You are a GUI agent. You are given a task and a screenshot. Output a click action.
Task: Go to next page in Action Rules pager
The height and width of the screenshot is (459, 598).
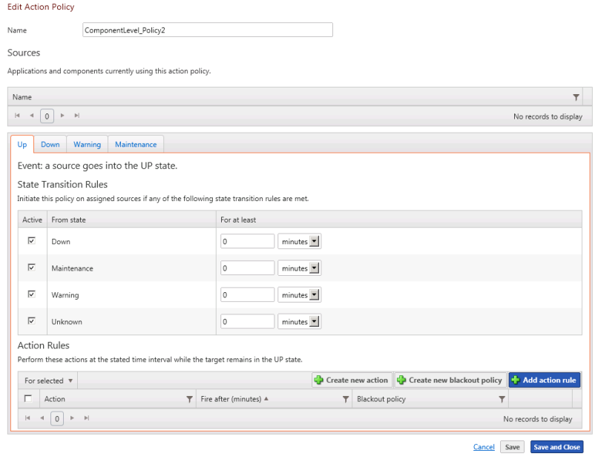point(72,418)
